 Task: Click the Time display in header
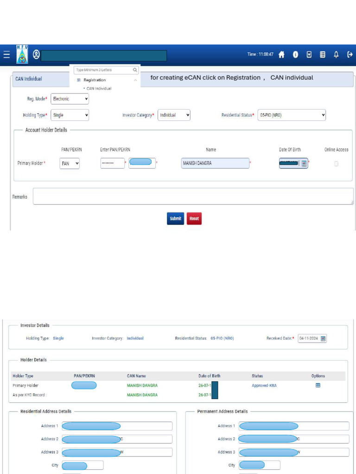click(x=261, y=55)
